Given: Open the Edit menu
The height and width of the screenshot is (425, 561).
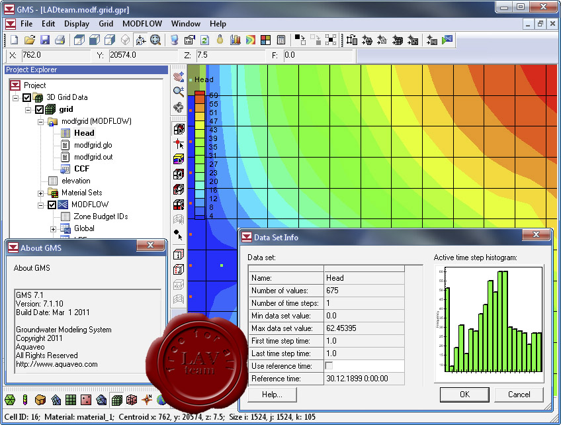Looking at the screenshot, I should pyautogui.click(x=48, y=24).
